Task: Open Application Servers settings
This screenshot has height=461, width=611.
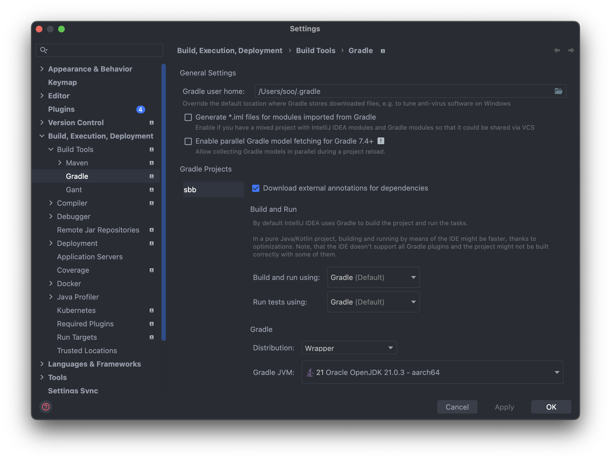Action: pos(90,257)
